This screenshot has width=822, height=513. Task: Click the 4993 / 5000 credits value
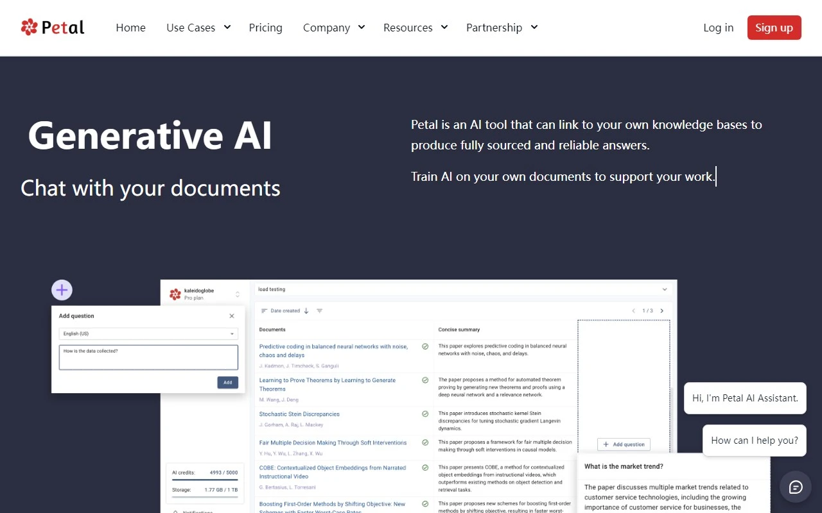pos(223,473)
